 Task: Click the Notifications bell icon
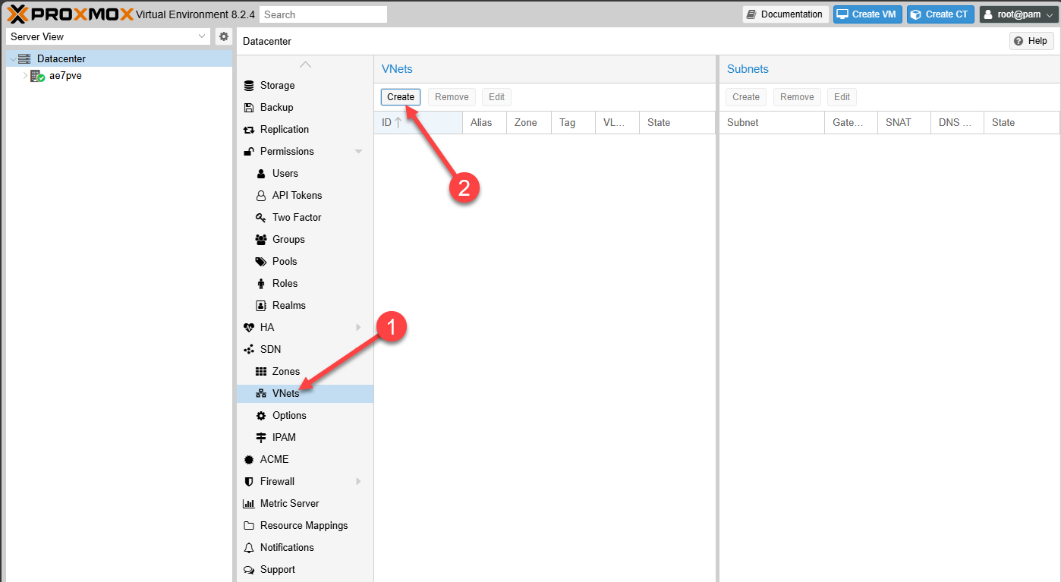tap(249, 548)
